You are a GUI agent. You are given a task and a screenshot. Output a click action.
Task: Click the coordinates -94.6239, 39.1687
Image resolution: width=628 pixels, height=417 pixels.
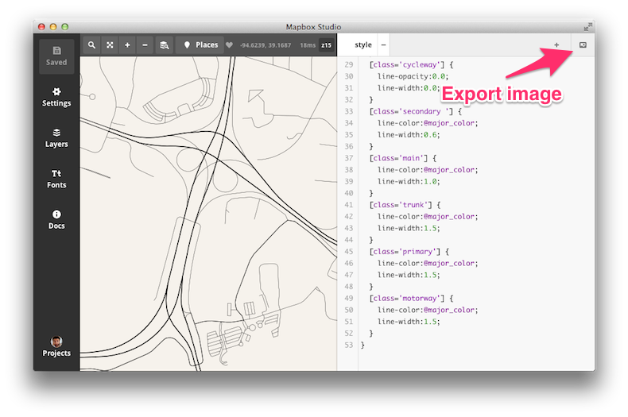(x=266, y=45)
